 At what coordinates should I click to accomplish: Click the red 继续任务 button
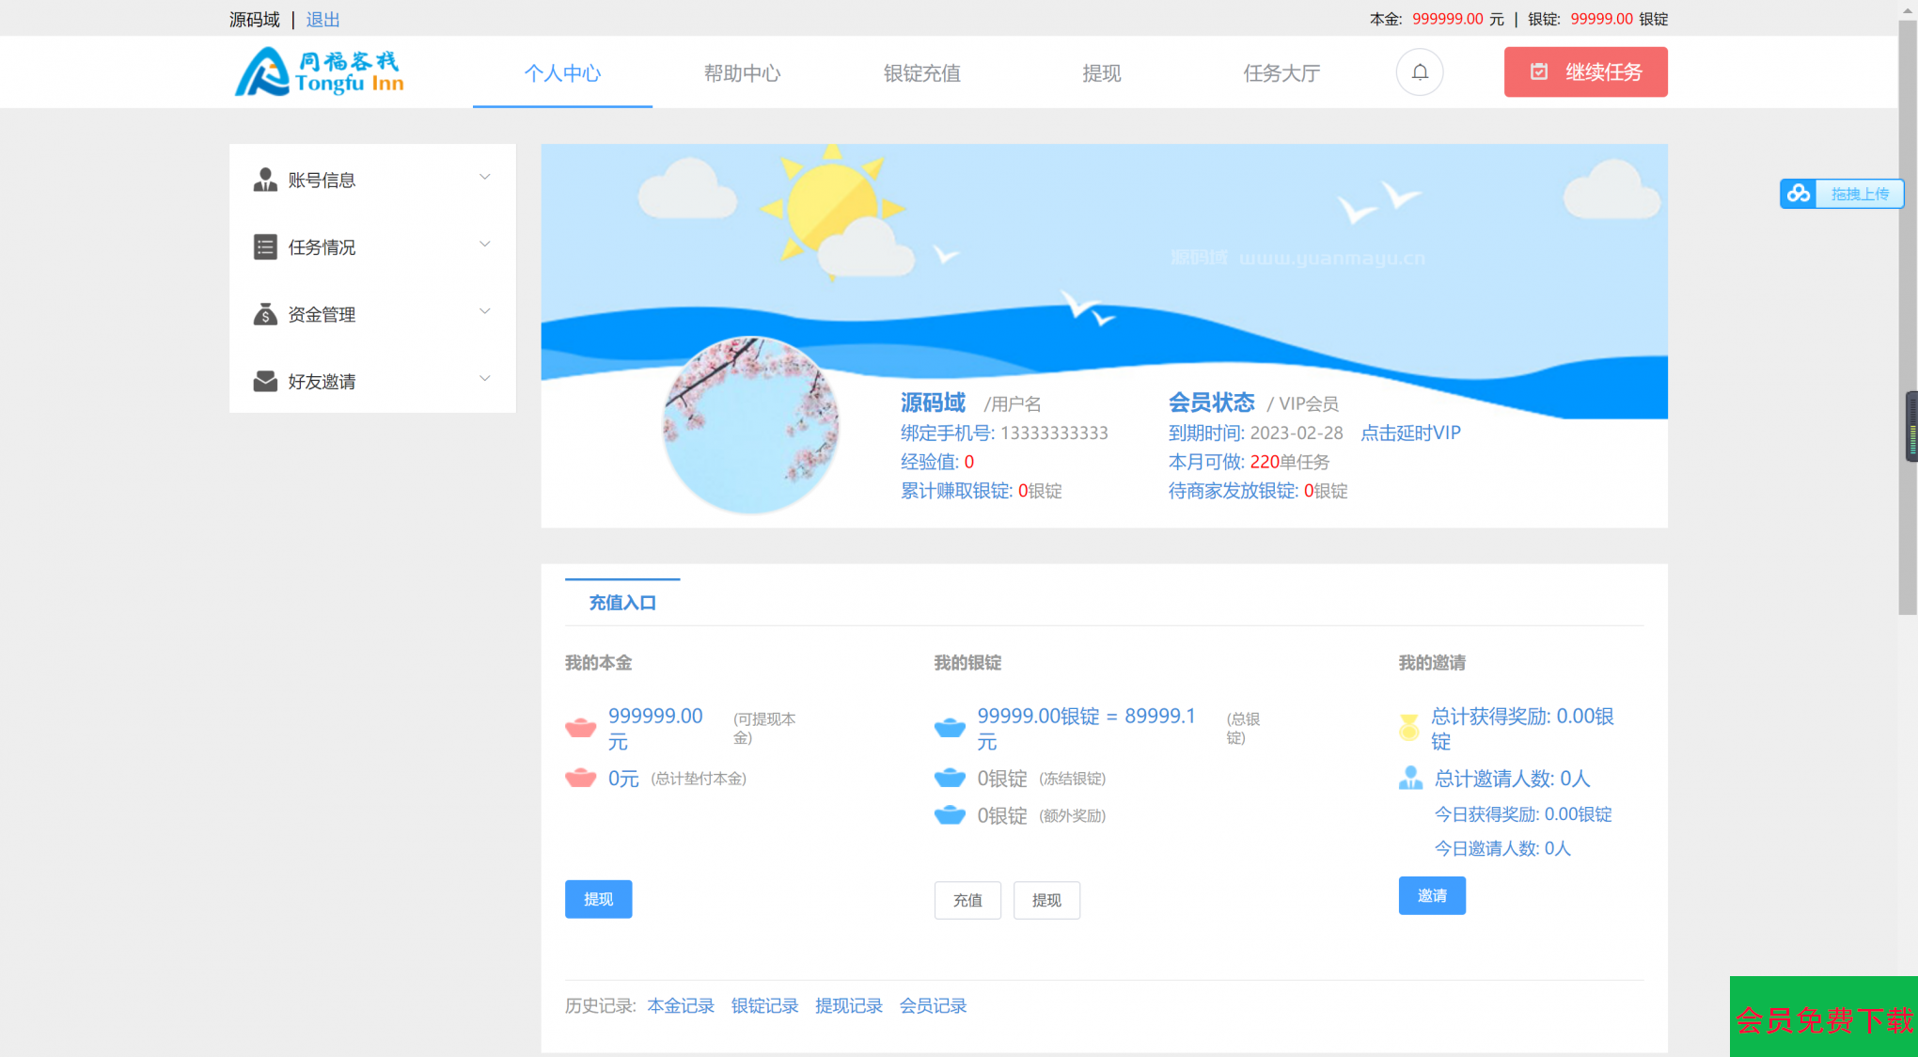click(1585, 72)
